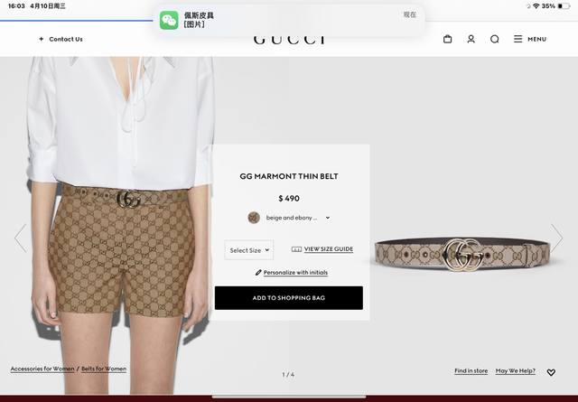Expand Contact Us plus sign
Screen dimensions: 578x402
tap(42, 39)
